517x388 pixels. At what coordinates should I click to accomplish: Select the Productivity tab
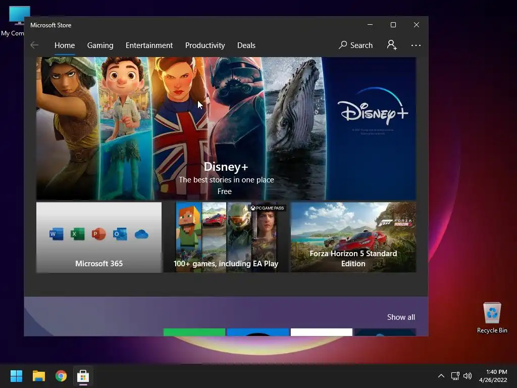[205, 45]
